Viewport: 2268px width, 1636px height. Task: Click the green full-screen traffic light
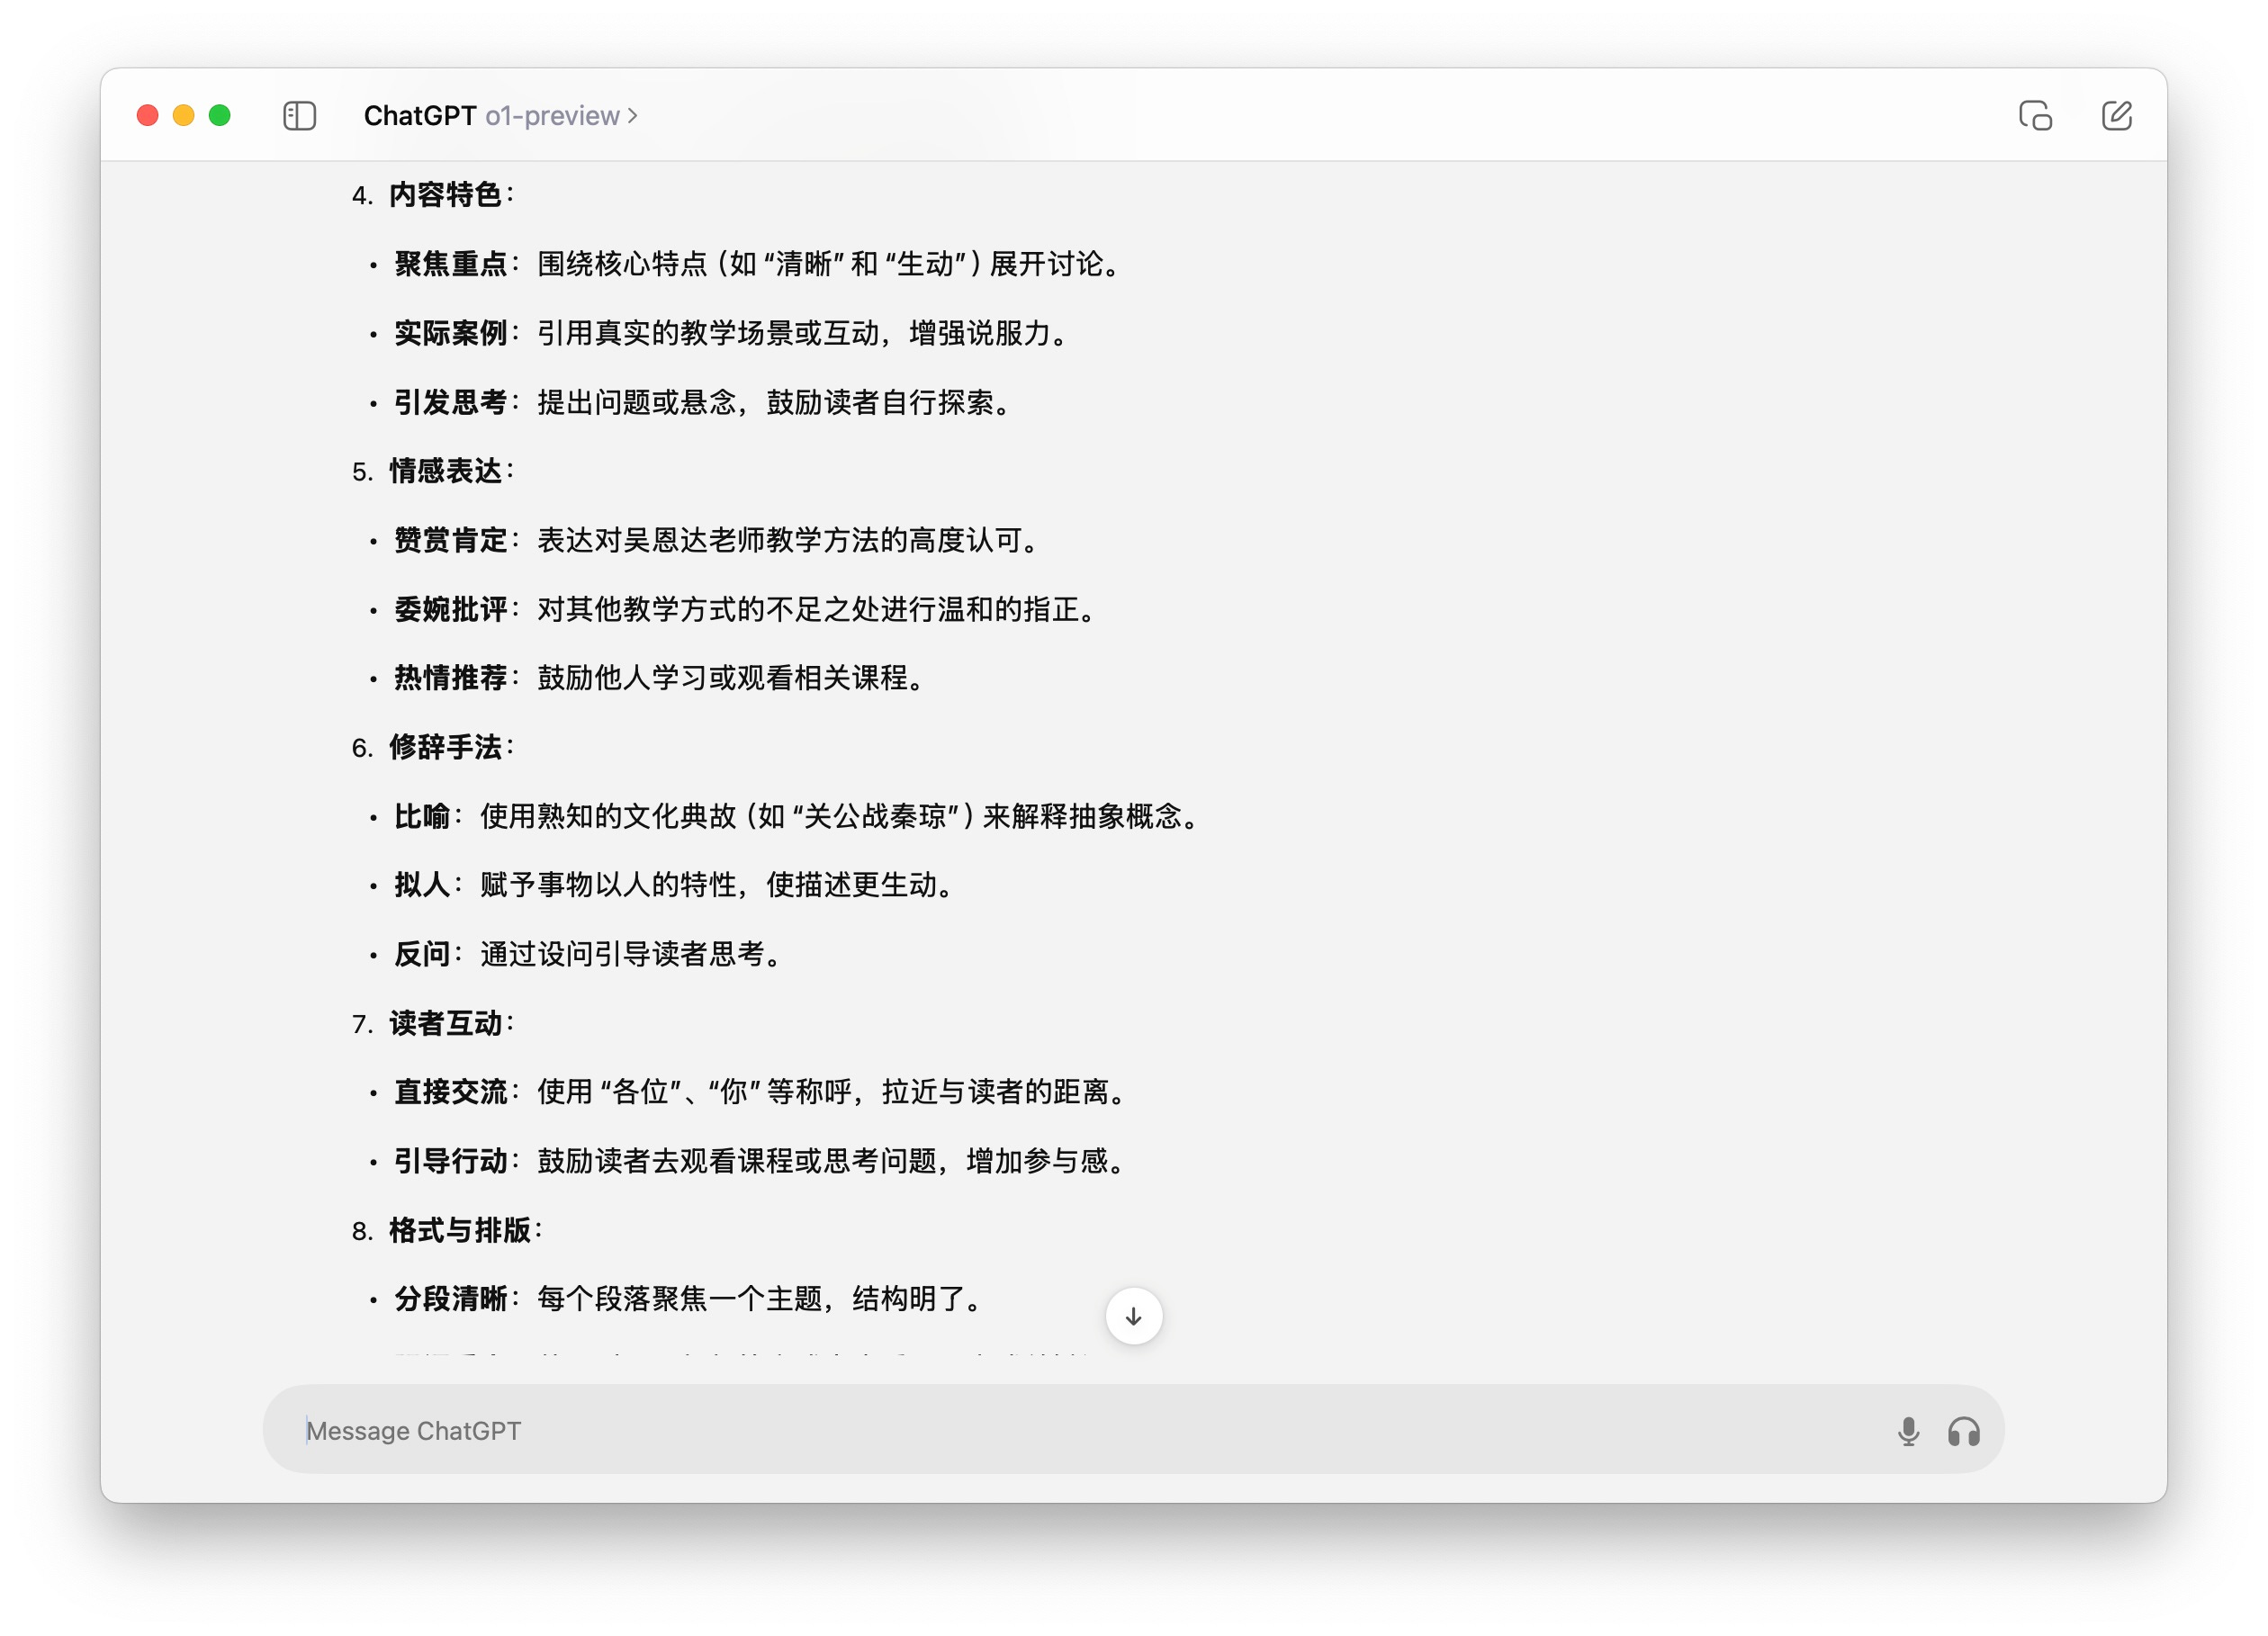[x=218, y=116]
